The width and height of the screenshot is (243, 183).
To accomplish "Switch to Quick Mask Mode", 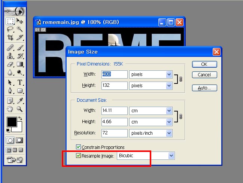I will [x=19, y=140].
